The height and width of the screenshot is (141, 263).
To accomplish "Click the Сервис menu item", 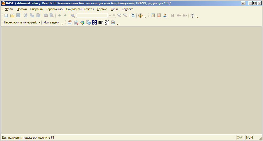I will coord(102,9).
